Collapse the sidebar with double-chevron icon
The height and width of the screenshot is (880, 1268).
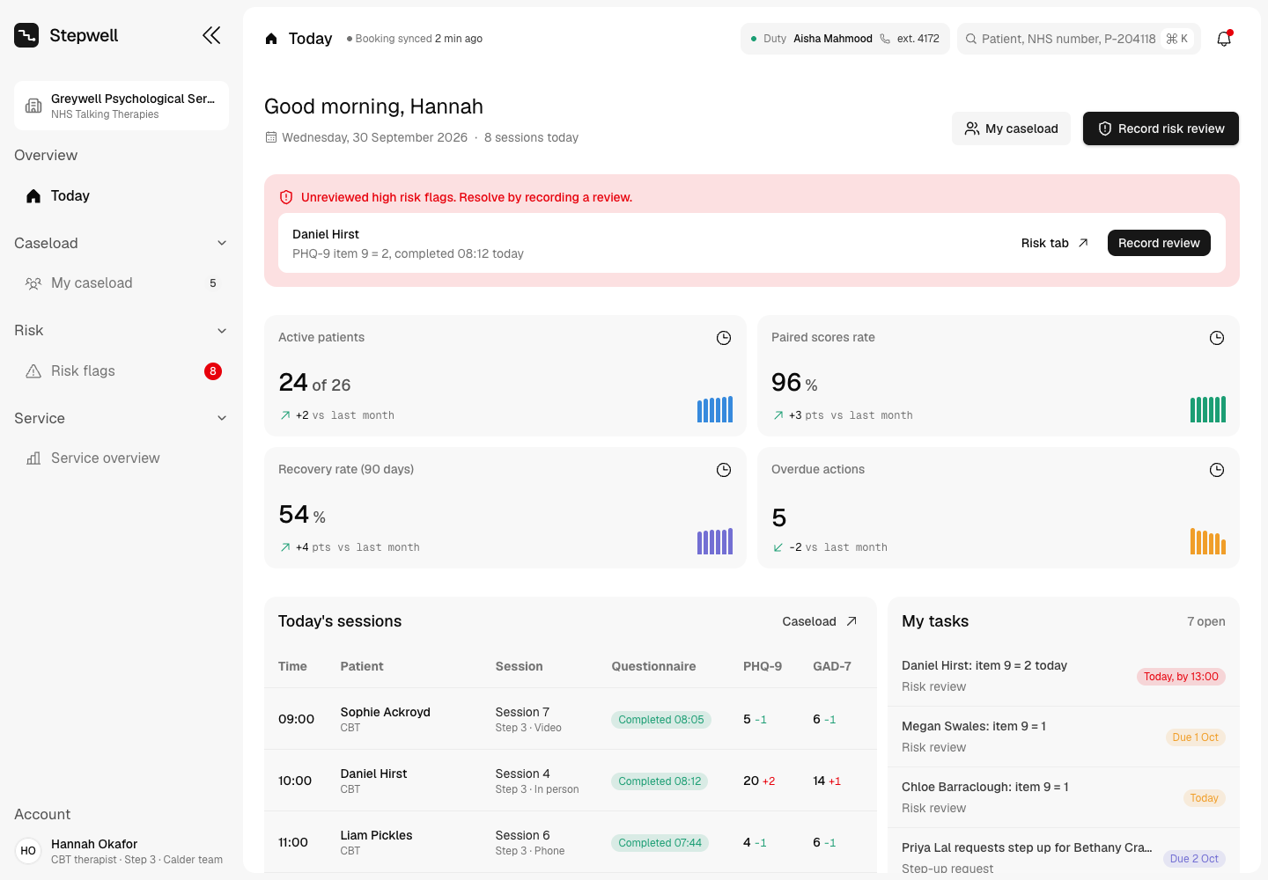[211, 35]
